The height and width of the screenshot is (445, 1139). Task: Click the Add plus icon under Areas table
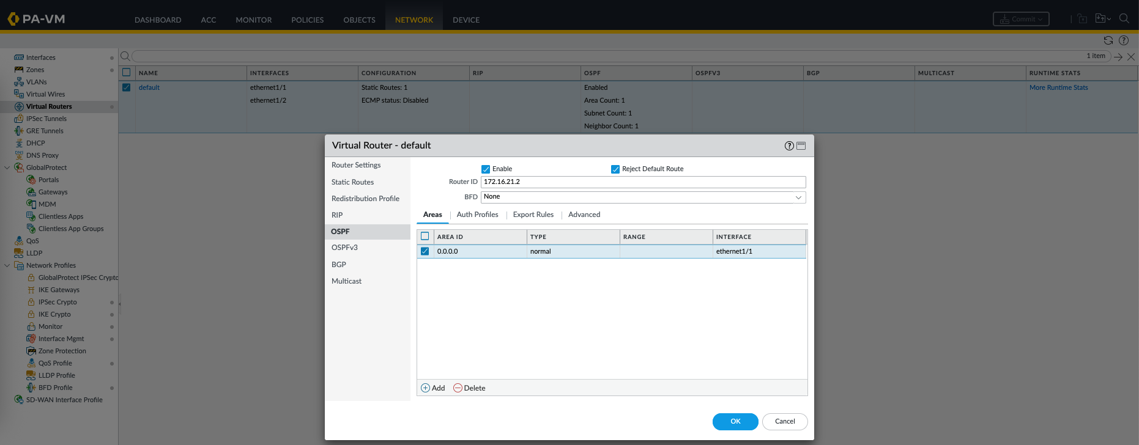click(426, 388)
